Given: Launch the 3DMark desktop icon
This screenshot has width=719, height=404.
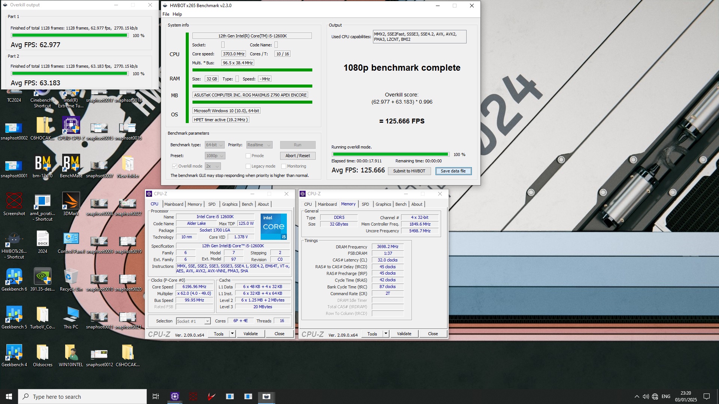Looking at the screenshot, I should (71, 204).
